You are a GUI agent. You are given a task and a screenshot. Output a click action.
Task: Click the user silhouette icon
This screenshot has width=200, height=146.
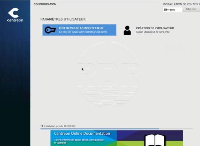click(x=127, y=30)
